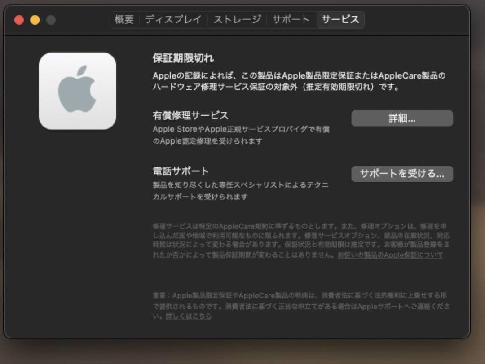Go to the サポート tab

click(291, 19)
